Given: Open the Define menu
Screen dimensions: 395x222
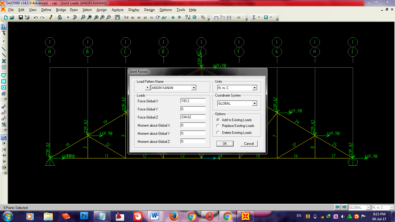Looking at the screenshot, I should click(x=46, y=10).
